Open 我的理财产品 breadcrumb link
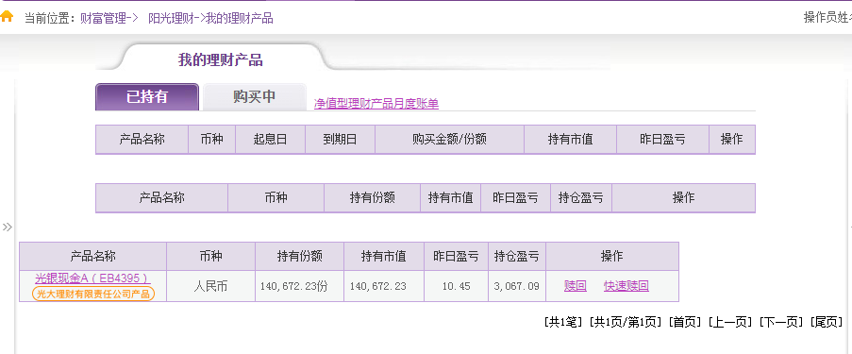Viewport: 852px width, 354px height. click(239, 19)
